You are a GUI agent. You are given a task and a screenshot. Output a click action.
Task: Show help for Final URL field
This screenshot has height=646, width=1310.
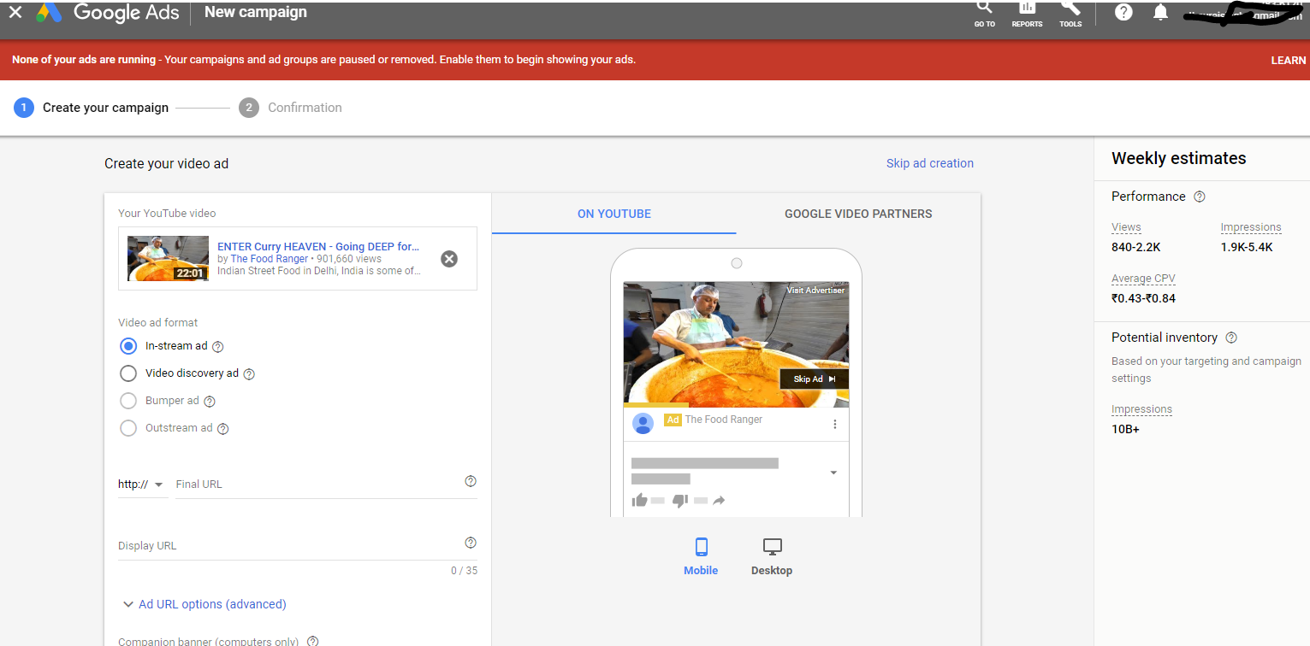(471, 481)
